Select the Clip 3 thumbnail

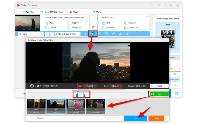click(x=76, y=107)
